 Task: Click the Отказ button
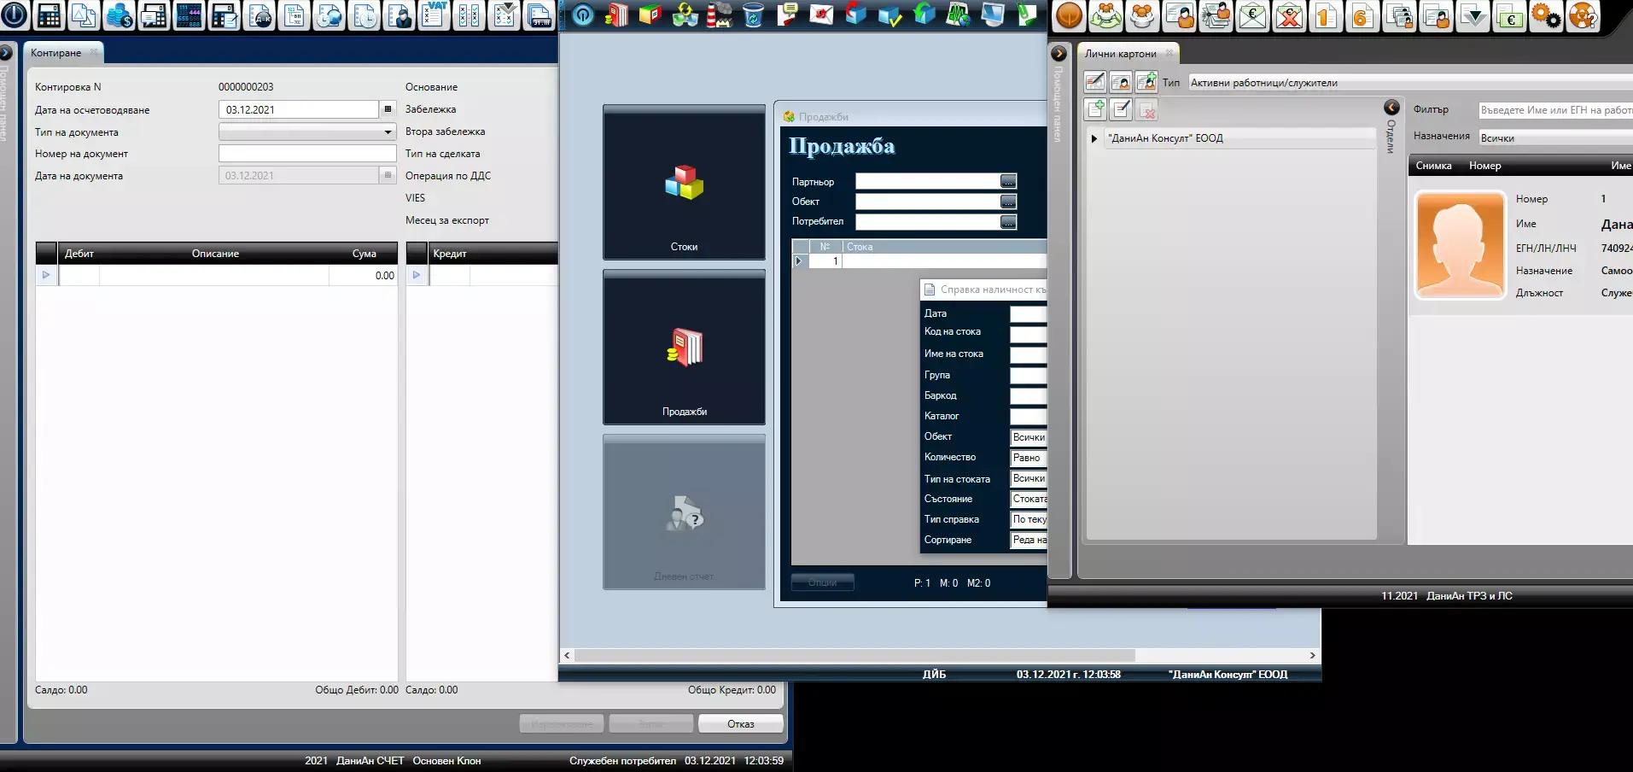tap(740, 723)
